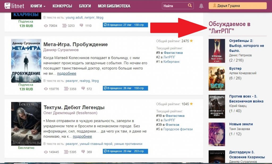Image resolution: width=272 pixels, height=164 pixels.
Task: Click sidebar author Таня Захарова
Action: pyautogui.click(x=240, y=129)
